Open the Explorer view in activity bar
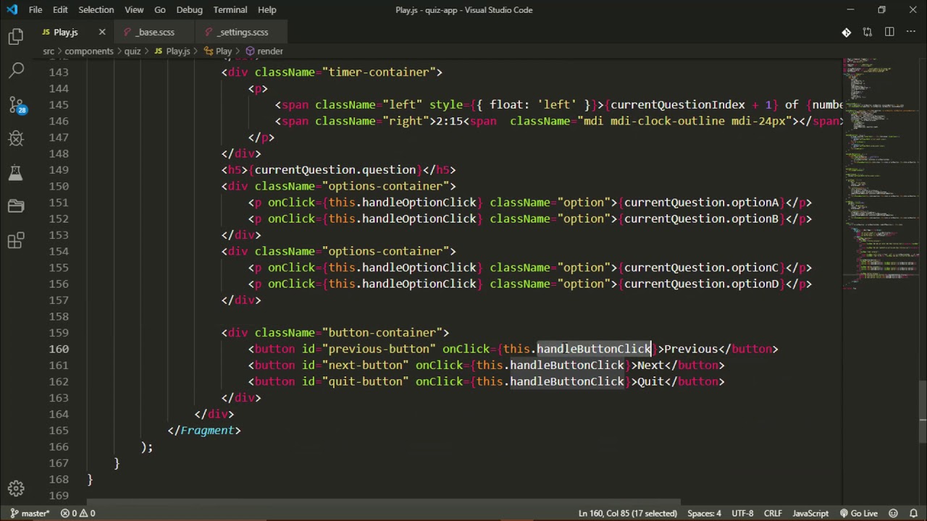Image resolution: width=927 pixels, height=521 pixels. click(x=16, y=36)
